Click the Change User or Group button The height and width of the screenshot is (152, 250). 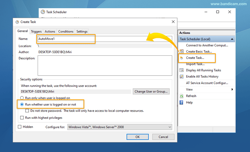pos(151,92)
